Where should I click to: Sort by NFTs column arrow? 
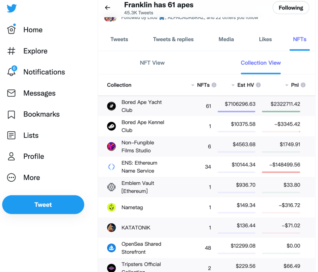[193, 85]
